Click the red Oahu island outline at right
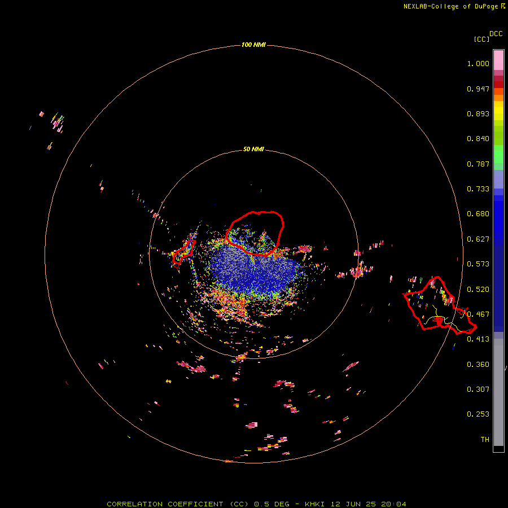The image size is (508, 508). pos(439,305)
